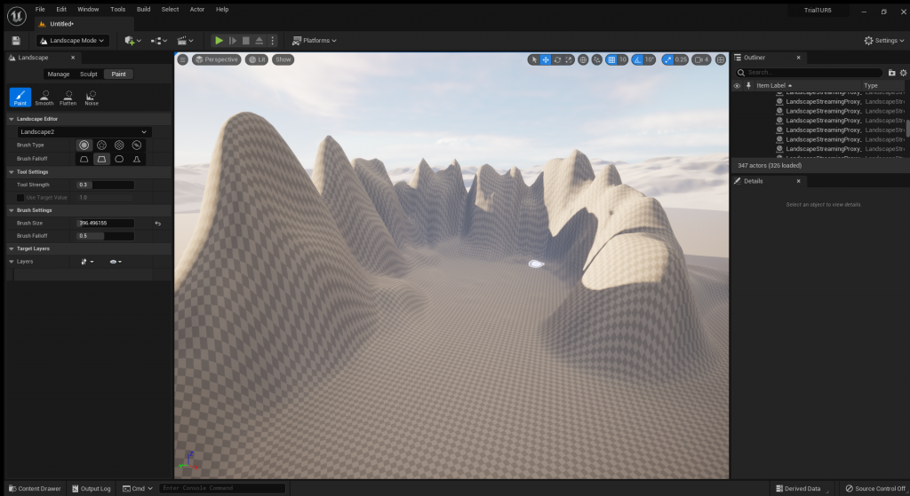910x496 pixels.
Task: Select the Smooth tool
Action: (x=44, y=98)
